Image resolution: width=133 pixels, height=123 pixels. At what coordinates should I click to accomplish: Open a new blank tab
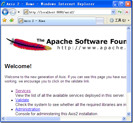pos(100,21)
